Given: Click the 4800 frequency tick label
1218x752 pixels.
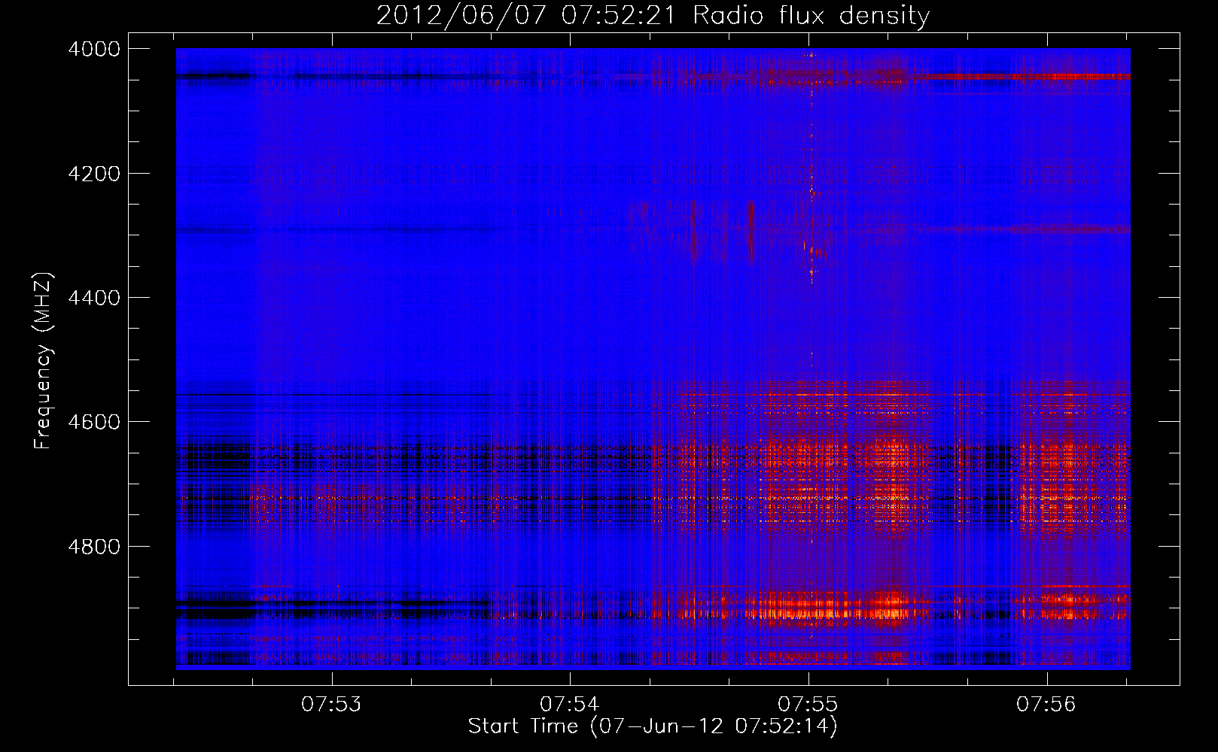Looking at the screenshot, I should point(93,546).
